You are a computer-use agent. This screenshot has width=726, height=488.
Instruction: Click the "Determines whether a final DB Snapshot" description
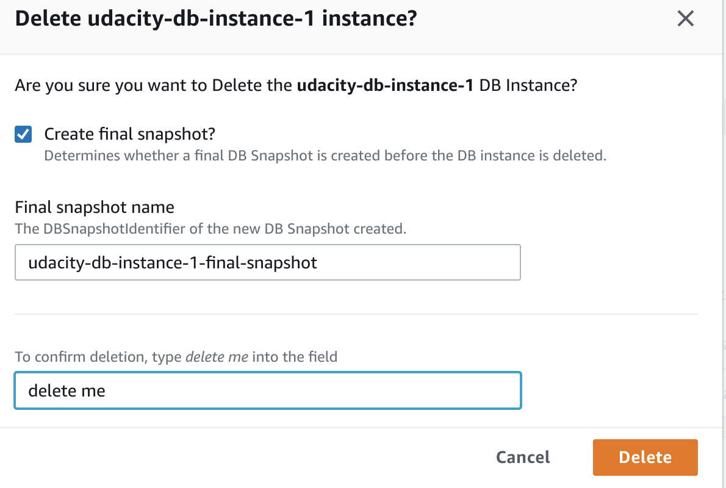(x=325, y=156)
